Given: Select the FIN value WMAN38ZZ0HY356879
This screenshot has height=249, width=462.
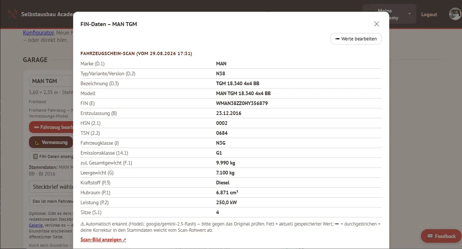Looking at the screenshot, I should pos(242,103).
